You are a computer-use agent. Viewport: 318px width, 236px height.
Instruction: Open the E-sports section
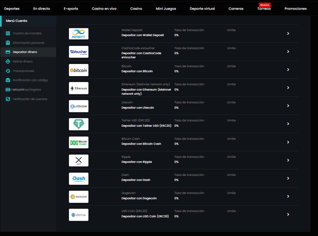71,9
